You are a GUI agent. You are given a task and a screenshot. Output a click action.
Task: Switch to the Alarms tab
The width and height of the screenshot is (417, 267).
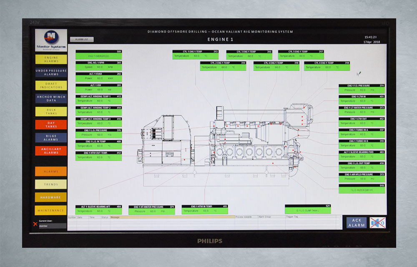coord(51,171)
